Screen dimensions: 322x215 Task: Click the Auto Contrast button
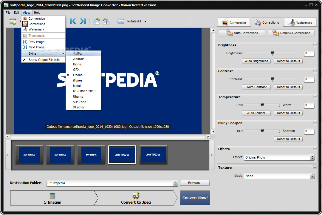256,87
